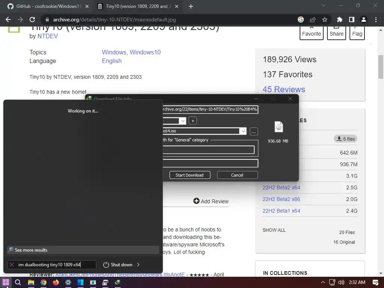384x288 pixels.
Task: Open the 20 Files link
Action: 347,232
